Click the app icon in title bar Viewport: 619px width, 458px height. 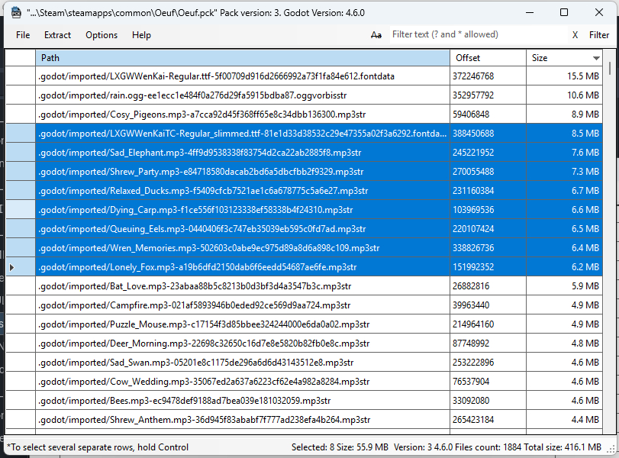tap(15, 13)
